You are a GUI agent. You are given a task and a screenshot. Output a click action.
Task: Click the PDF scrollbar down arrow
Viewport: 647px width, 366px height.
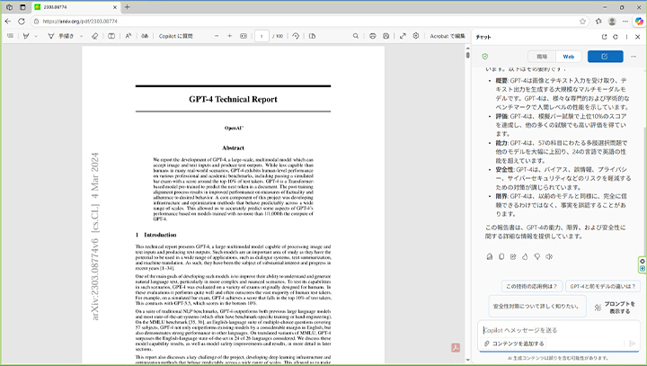(467, 360)
